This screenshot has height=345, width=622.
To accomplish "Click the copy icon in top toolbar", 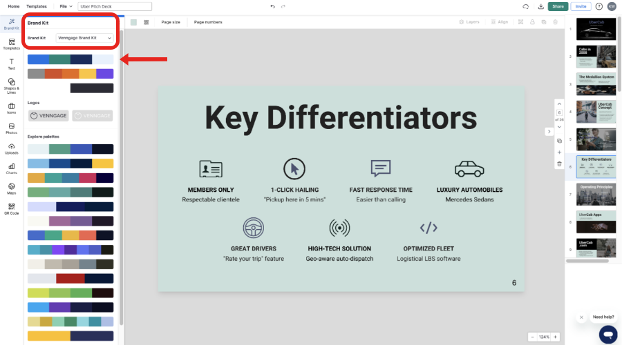I will (x=544, y=22).
